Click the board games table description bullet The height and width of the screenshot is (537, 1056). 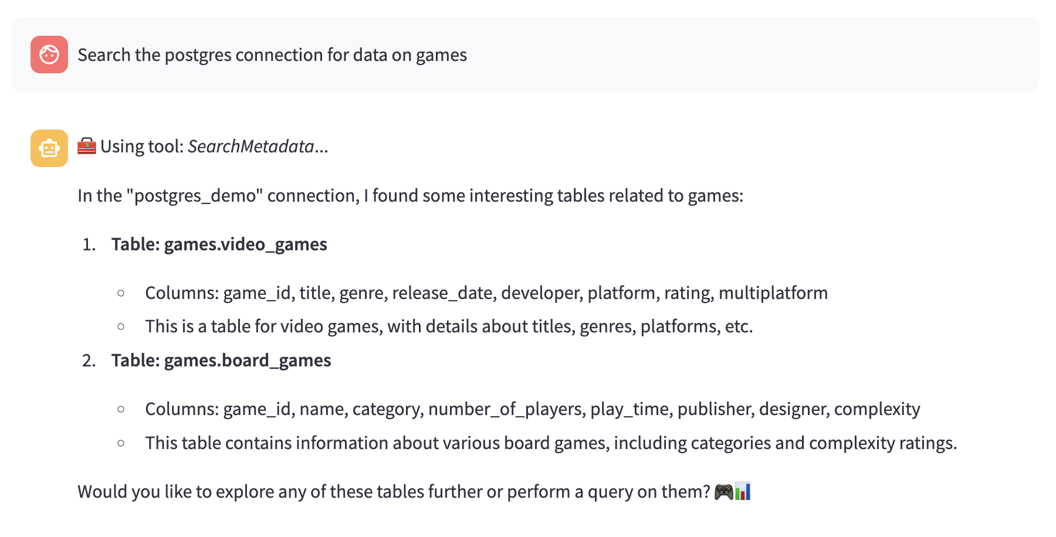pyautogui.click(x=551, y=443)
